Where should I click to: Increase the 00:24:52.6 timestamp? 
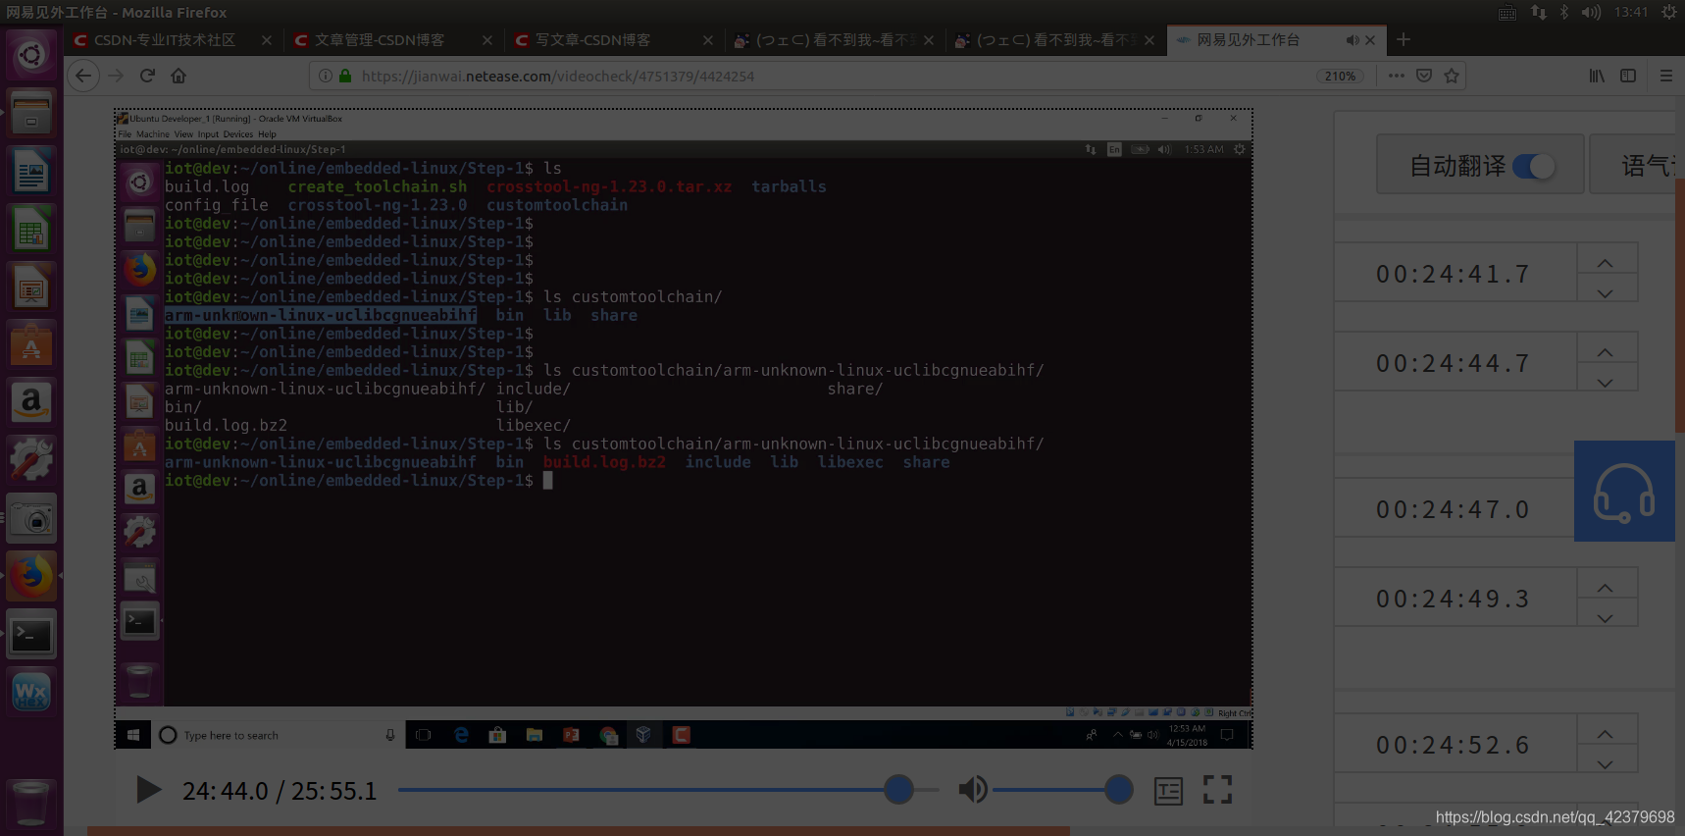coord(1606,734)
